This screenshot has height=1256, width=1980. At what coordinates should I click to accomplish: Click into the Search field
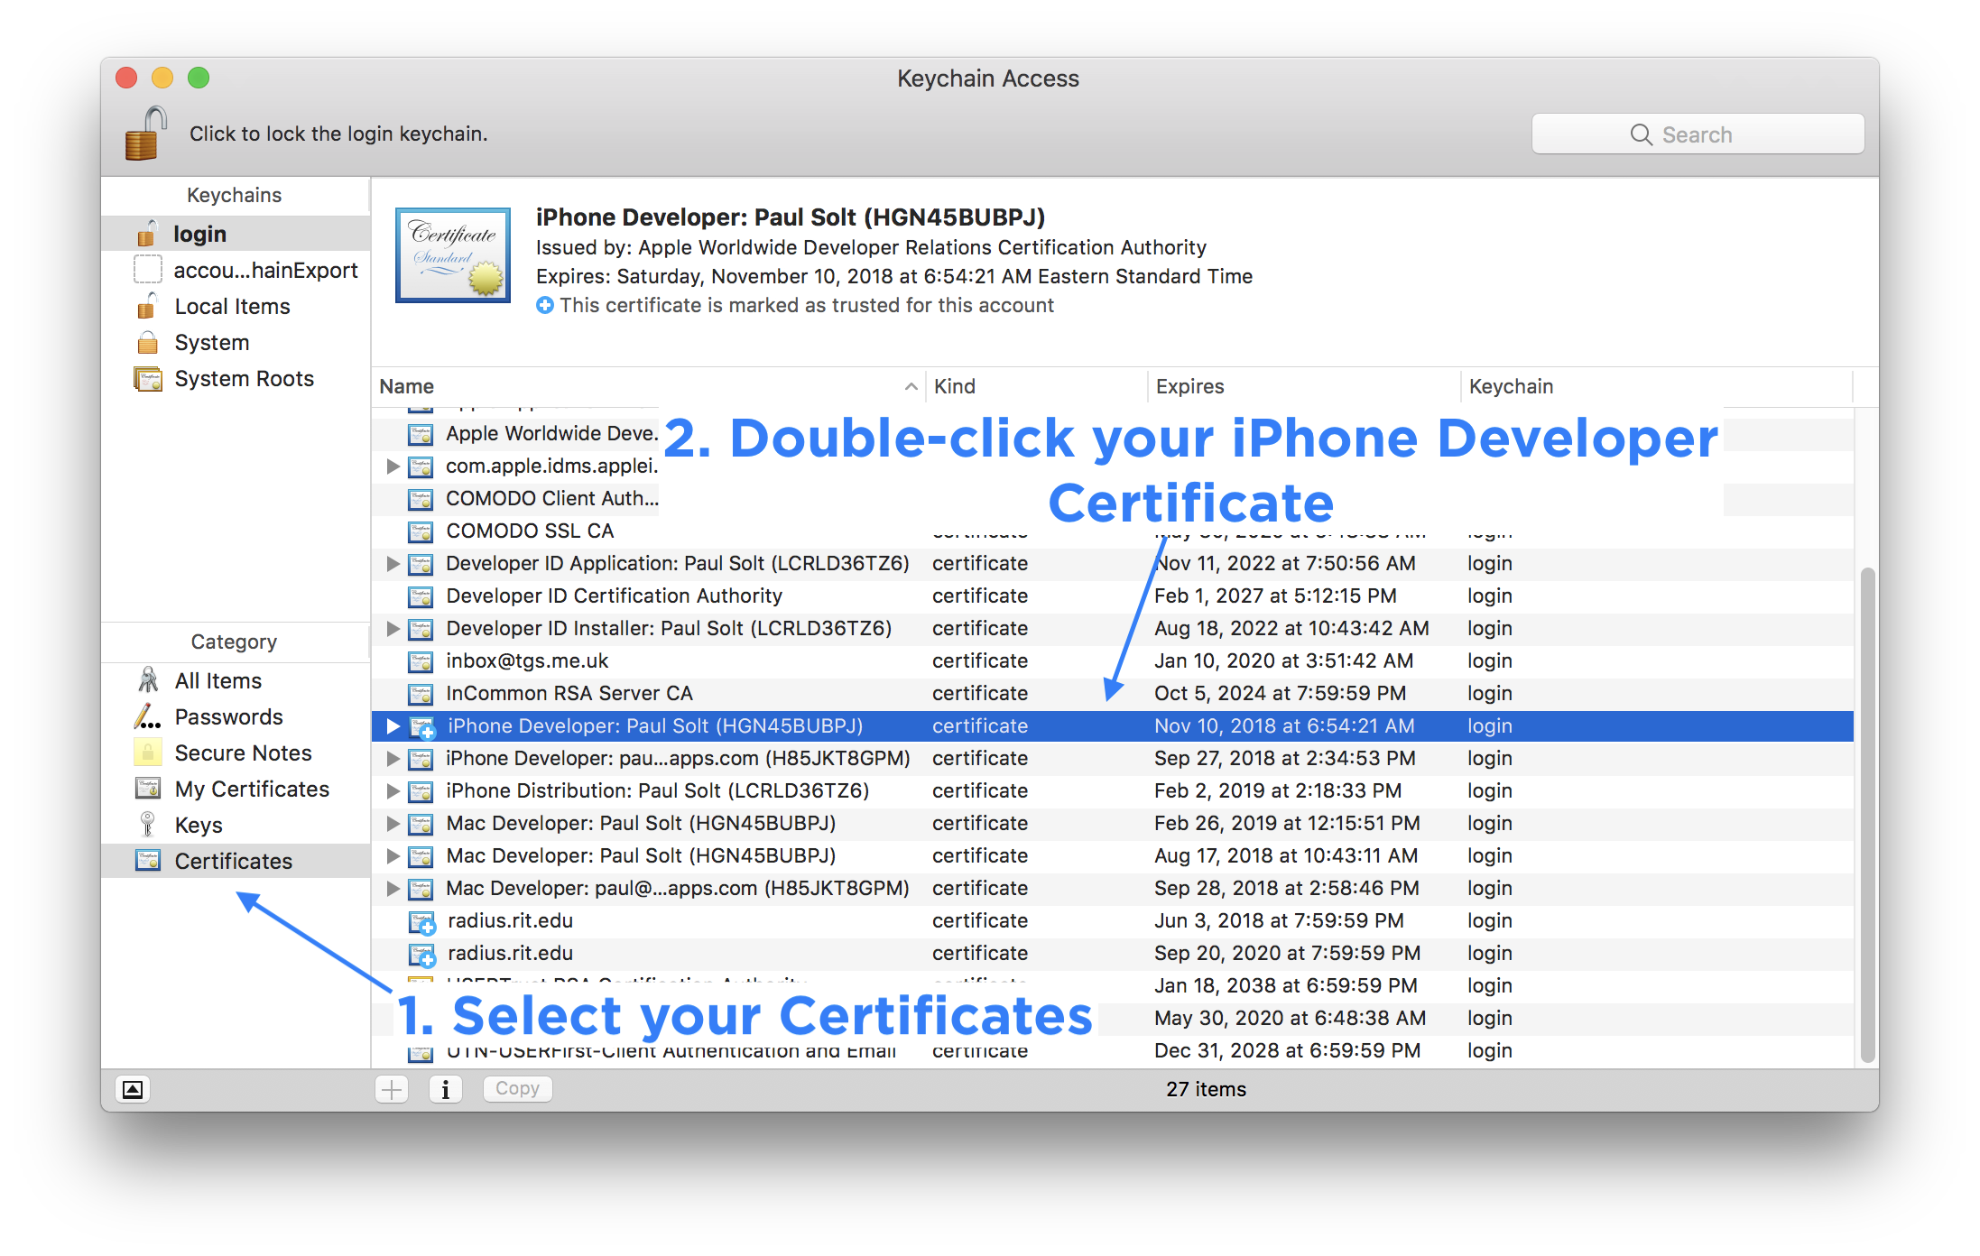click(x=1697, y=134)
